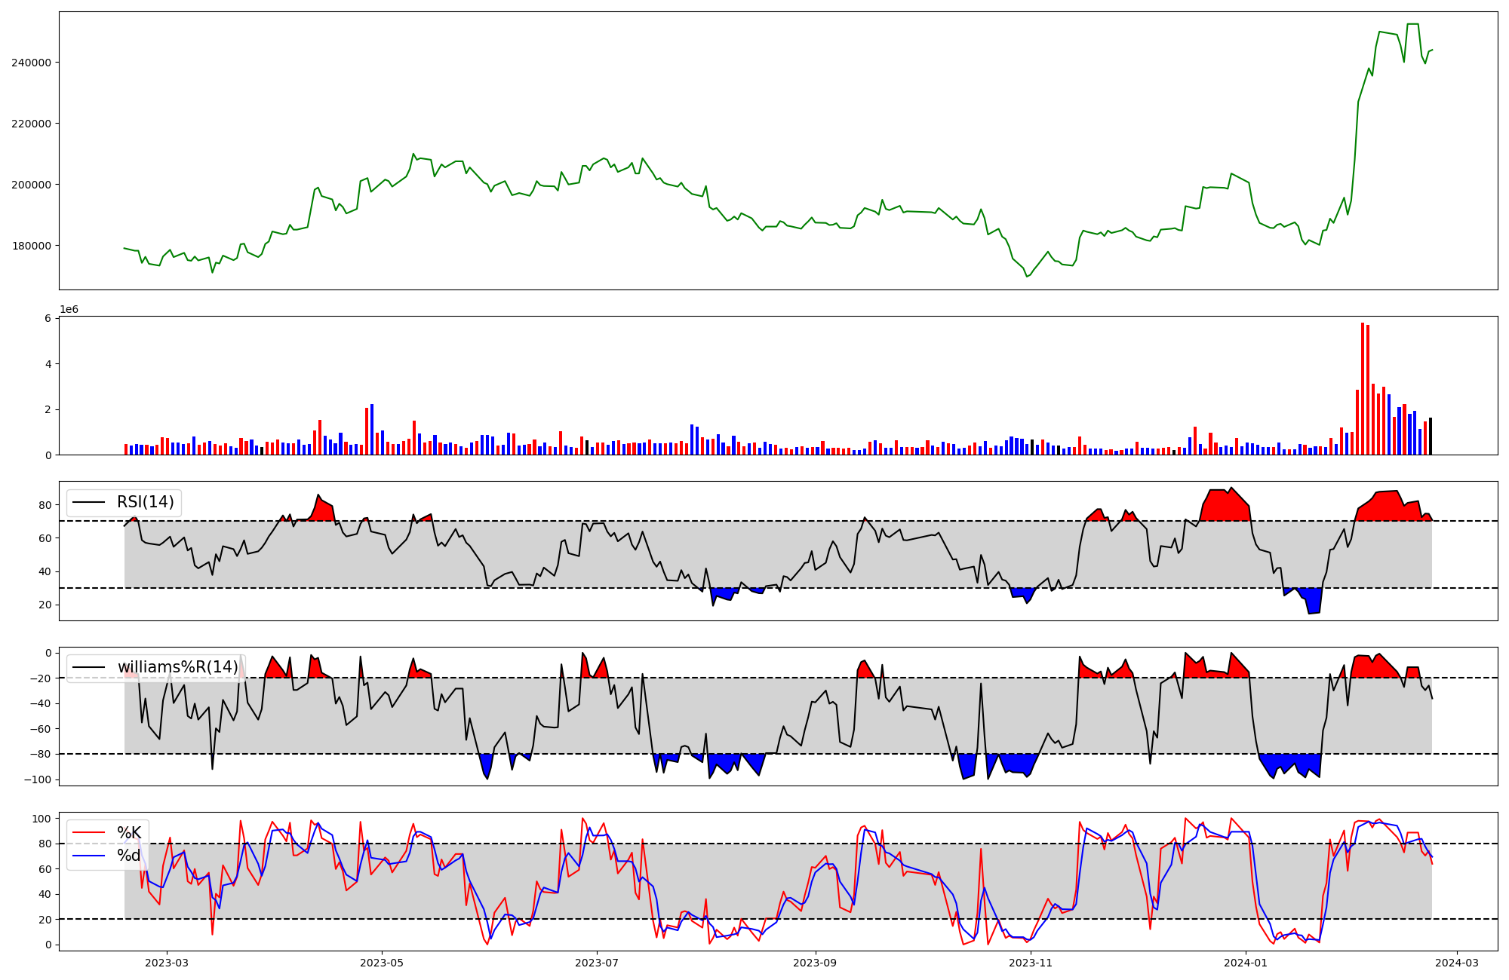The width and height of the screenshot is (1509, 980).
Task: Click the 100 tick on stochastic axis
Action: [42, 819]
